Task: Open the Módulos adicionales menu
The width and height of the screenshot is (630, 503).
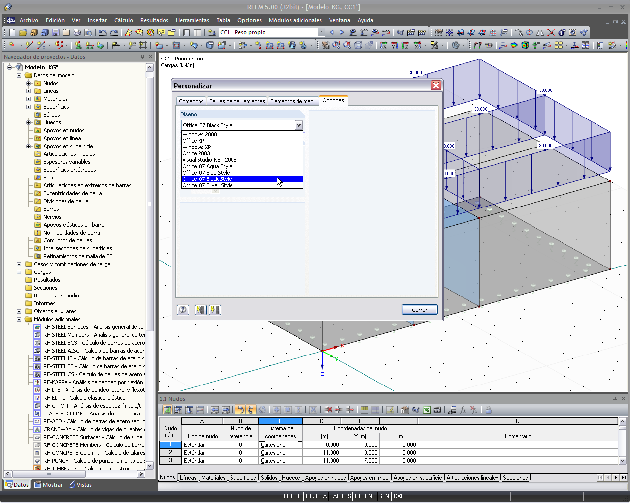Action: [x=295, y=20]
